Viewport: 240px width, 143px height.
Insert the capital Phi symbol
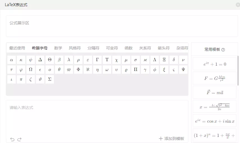78,70
